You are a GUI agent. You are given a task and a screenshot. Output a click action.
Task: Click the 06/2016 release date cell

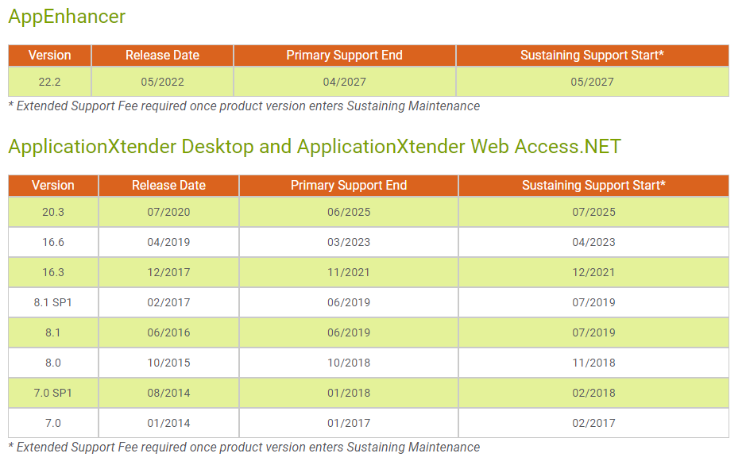pyautogui.click(x=168, y=332)
